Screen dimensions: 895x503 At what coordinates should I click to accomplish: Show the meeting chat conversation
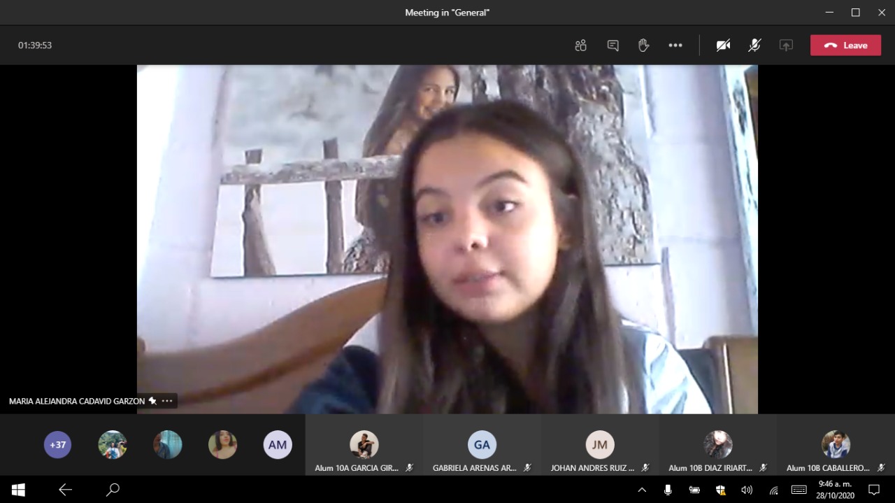613,45
